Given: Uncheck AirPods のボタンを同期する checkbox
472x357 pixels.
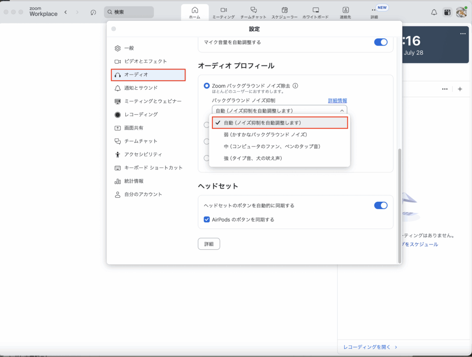Looking at the screenshot, I should pyautogui.click(x=206, y=220).
